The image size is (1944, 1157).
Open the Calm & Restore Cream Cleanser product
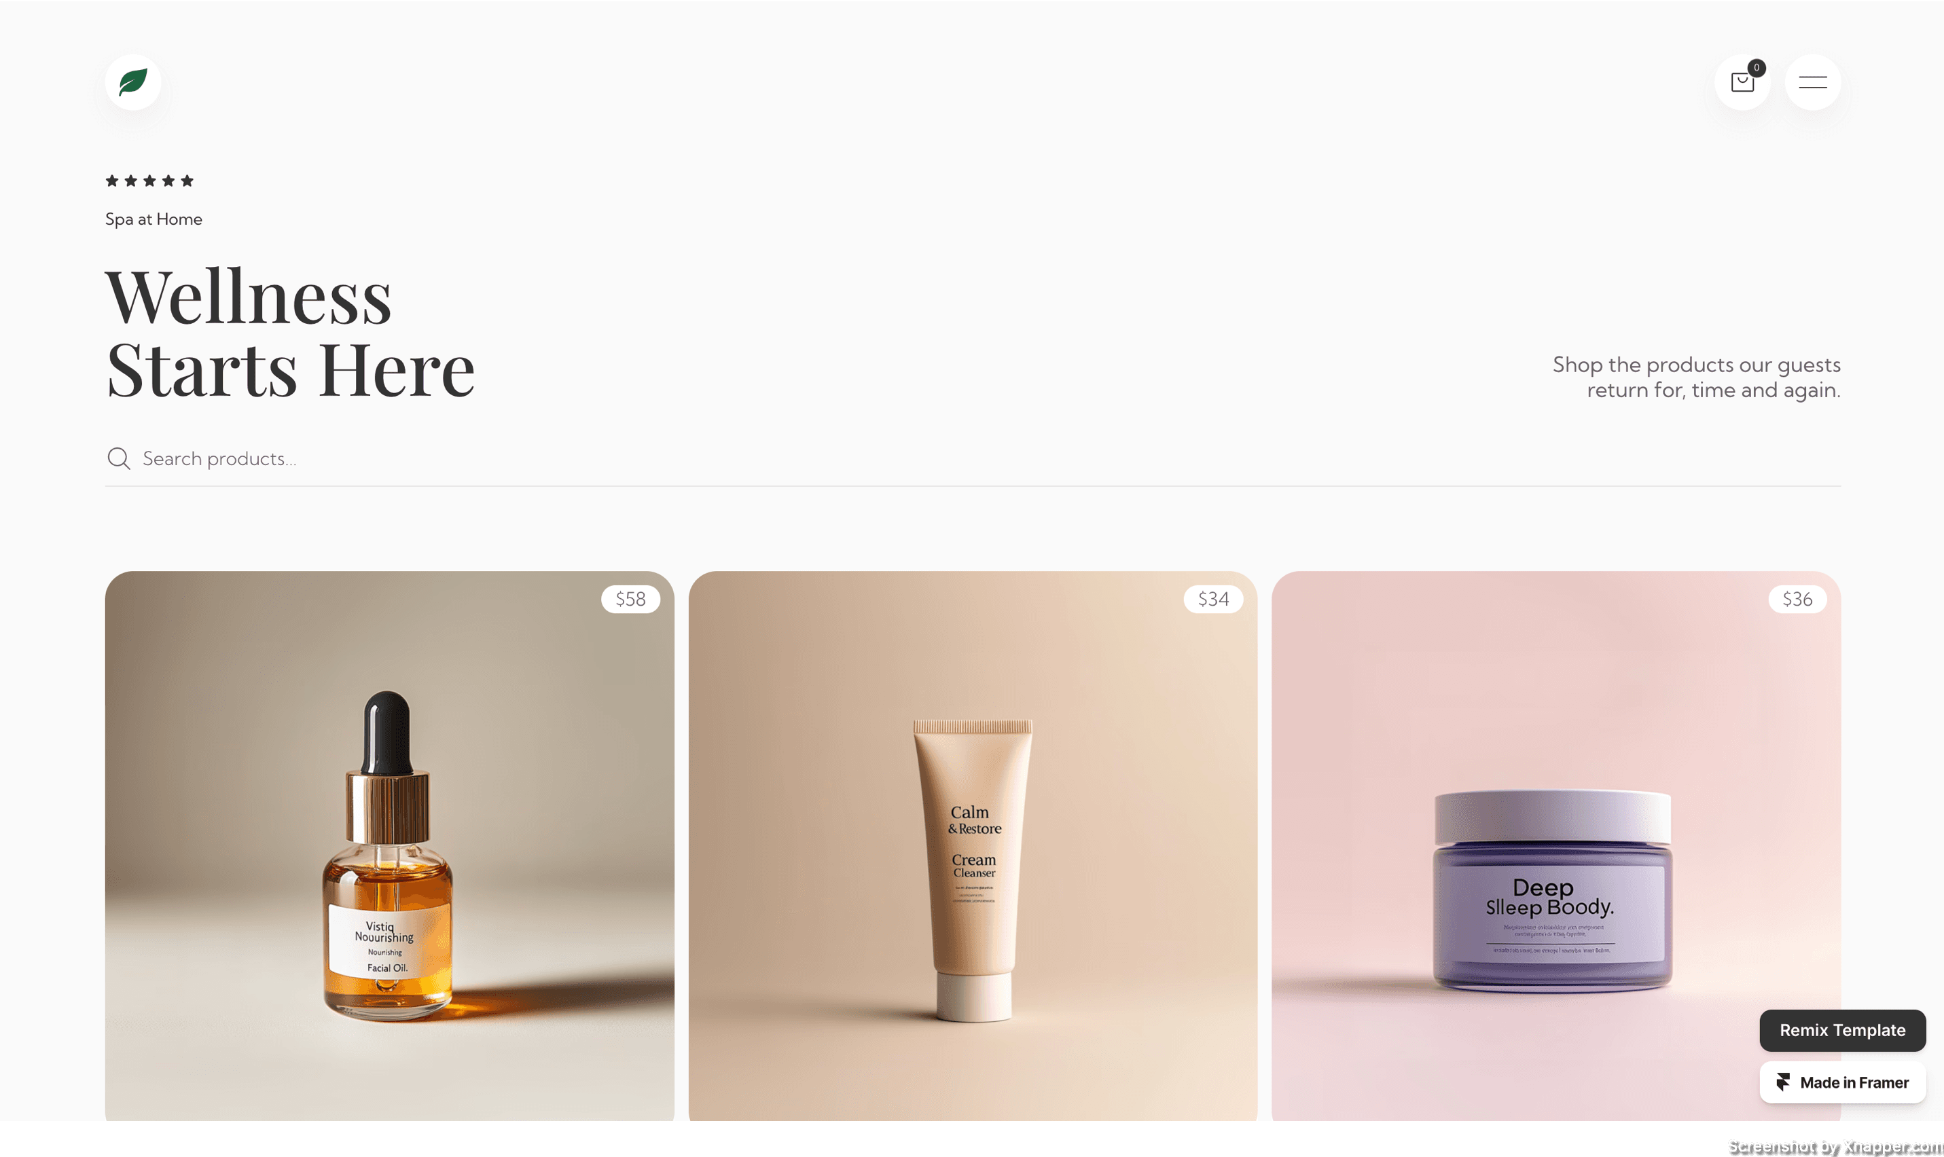point(973,846)
